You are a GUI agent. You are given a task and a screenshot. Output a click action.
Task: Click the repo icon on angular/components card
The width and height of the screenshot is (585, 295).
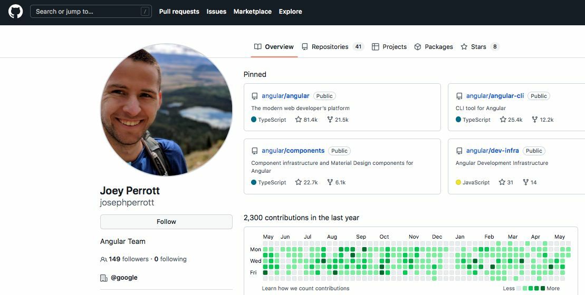coord(255,151)
